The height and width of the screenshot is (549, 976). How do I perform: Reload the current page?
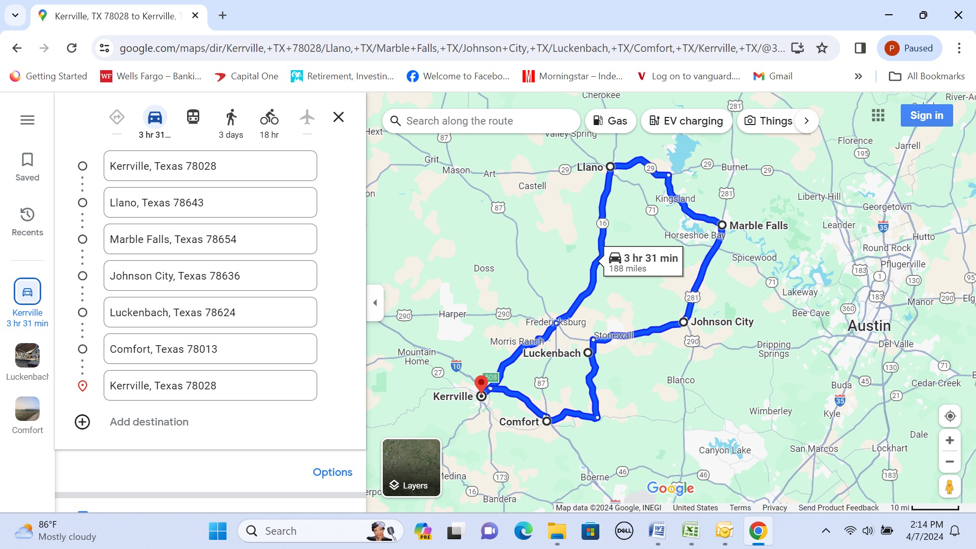pos(72,48)
